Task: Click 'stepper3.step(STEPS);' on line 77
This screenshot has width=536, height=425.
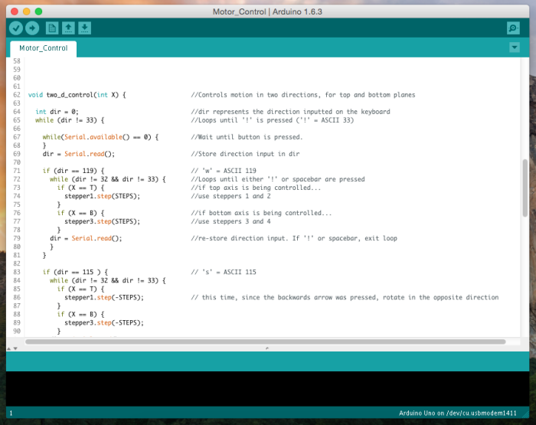Action: (102, 221)
